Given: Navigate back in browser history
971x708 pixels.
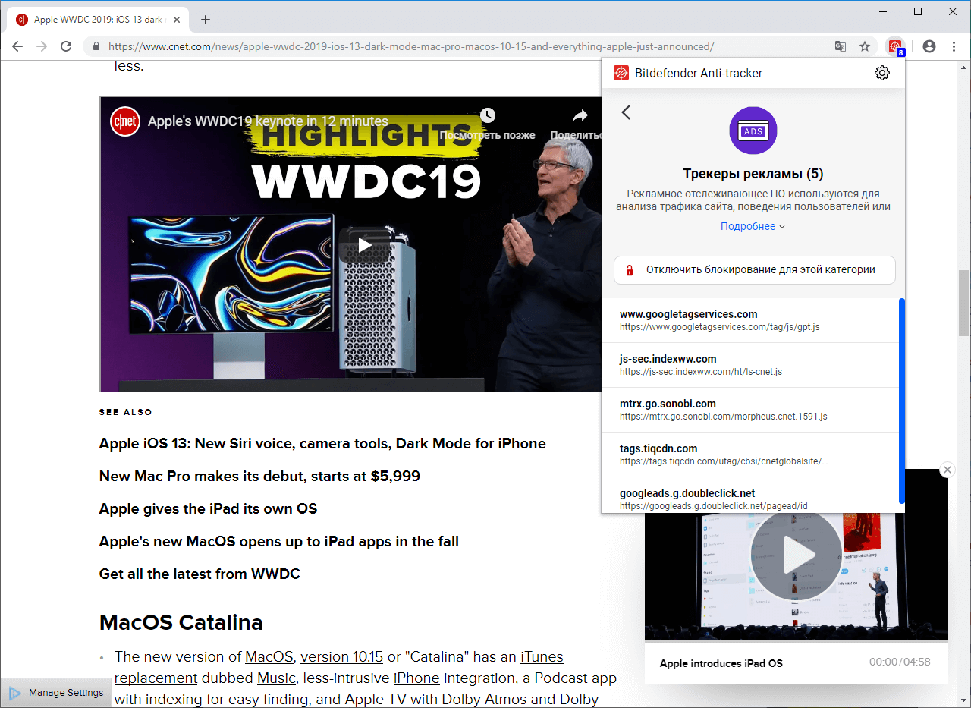Looking at the screenshot, I should pyautogui.click(x=17, y=46).
